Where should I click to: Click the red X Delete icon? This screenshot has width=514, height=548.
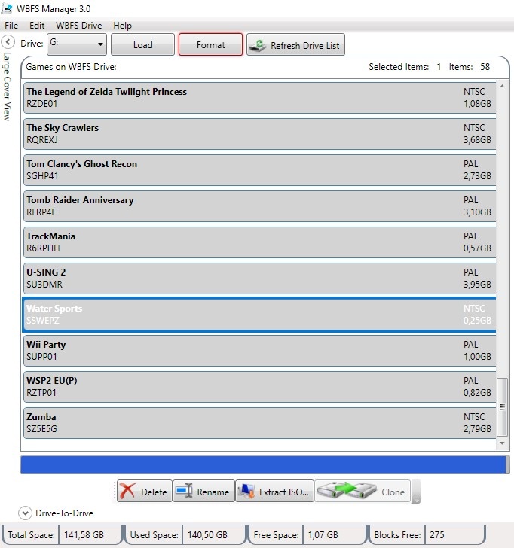(x=129, y=492)
